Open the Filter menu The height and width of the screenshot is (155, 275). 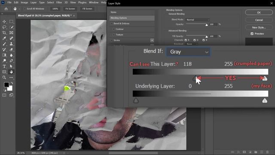pyautogui.click(x=59, y=3)
